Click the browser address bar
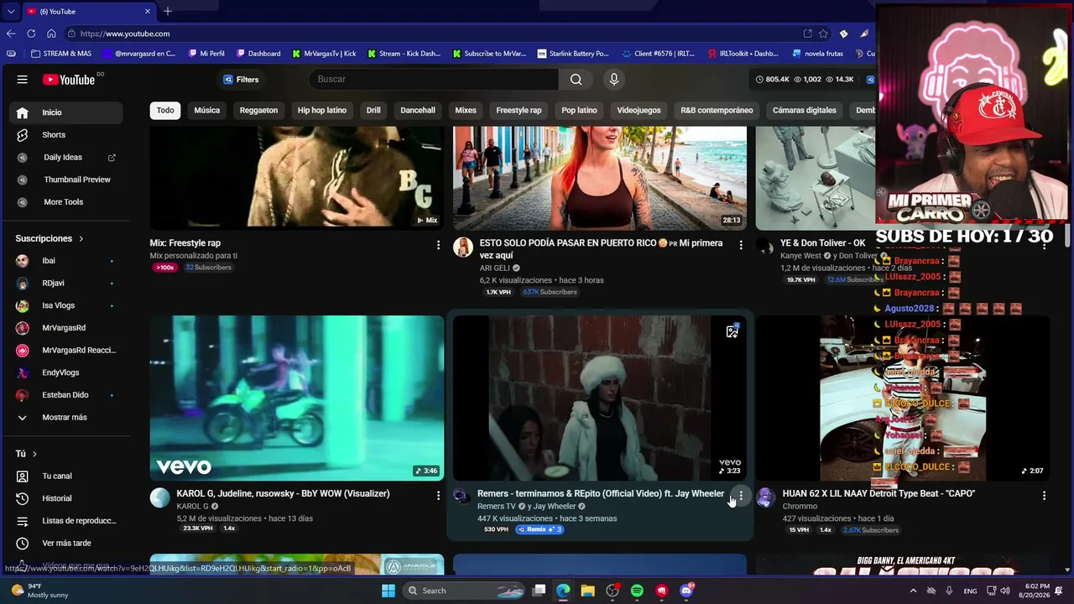The image size is (1074, 604). [436, 34]
